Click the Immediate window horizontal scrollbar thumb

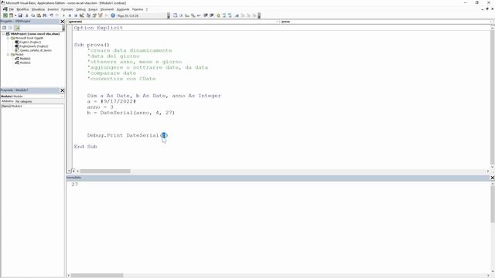click(97, 276)
